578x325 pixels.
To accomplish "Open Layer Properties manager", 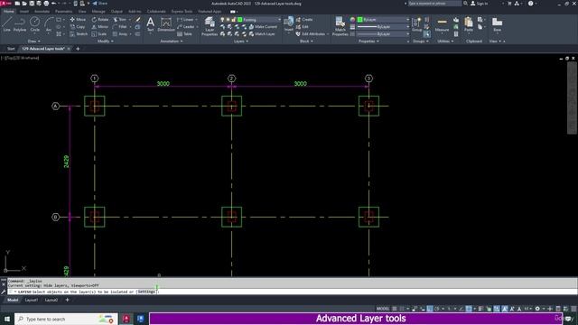I will click(x=210, y=26).
